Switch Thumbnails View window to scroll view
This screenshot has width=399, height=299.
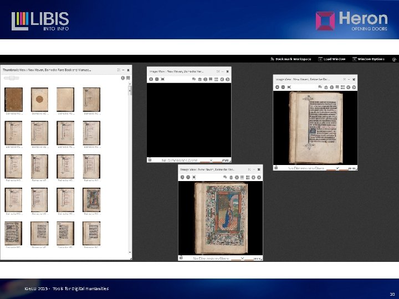pyautogui.click(x=128, y=78)
